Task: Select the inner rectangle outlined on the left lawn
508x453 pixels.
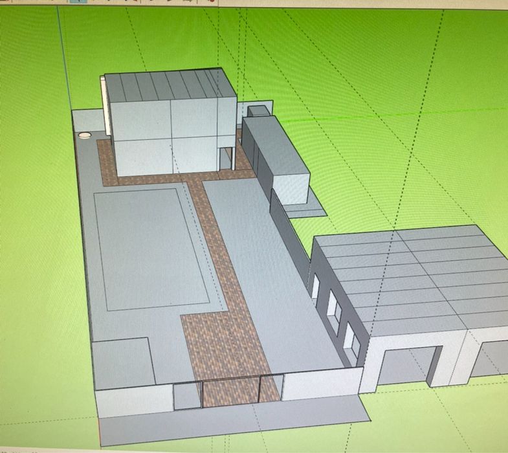Action: coord(151,249)
